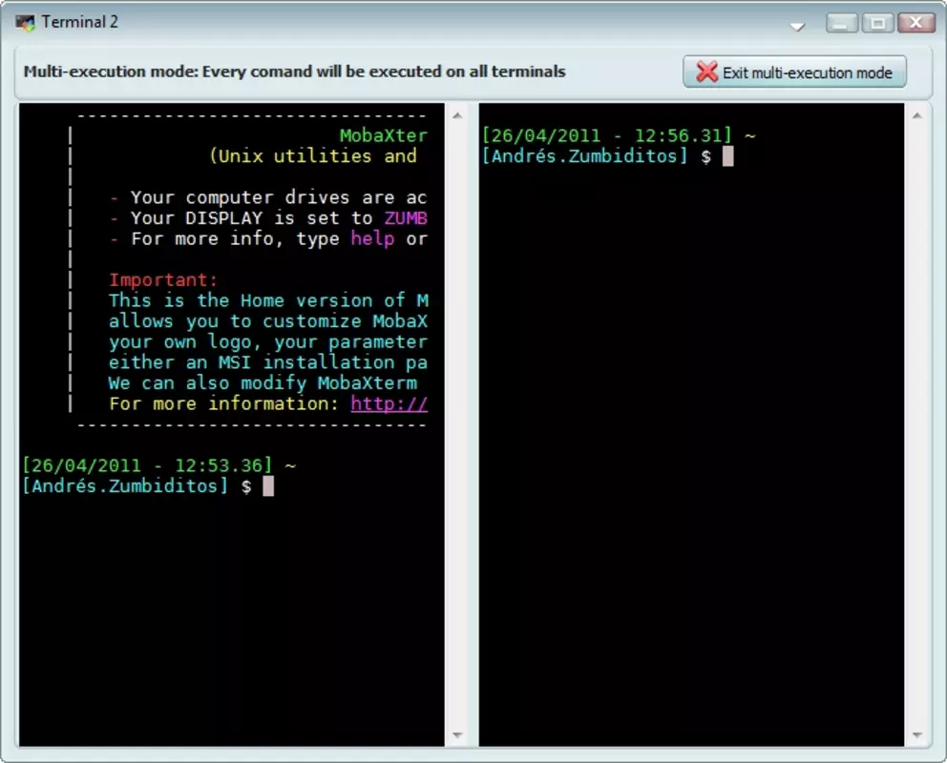Minimize the Terminal 2 window
947x763 pixels.
(841, 23)
